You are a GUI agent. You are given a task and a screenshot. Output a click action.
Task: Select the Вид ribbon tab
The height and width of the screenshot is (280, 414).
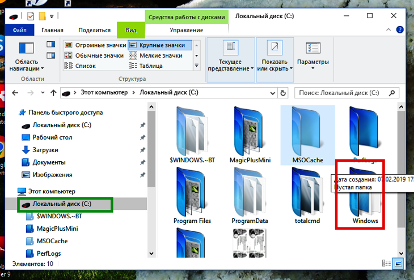click(x=130, y=30)
